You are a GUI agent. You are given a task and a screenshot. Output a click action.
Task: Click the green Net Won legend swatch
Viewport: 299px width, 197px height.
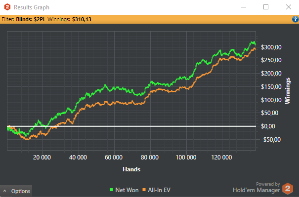pos(112,190)
